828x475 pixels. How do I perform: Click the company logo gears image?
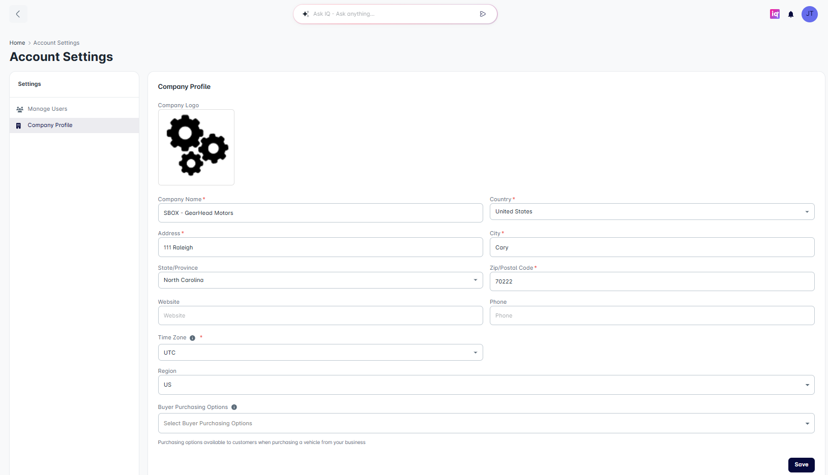coord(196,147)
